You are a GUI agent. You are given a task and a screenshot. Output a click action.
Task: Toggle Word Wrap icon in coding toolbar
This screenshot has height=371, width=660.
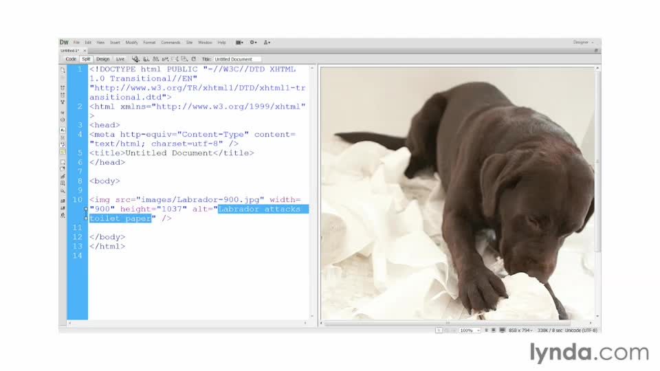63,144
